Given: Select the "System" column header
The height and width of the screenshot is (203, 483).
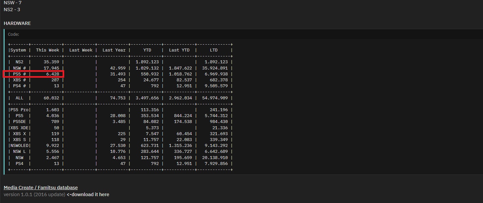Looking at the screenshot, I should (18, 50).
